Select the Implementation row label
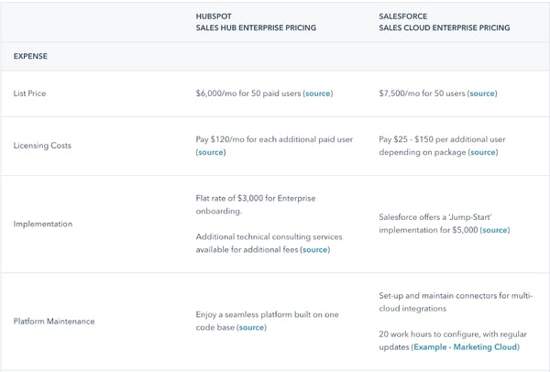550x372 pixels. pyautogui.click(x=43, y=224)
